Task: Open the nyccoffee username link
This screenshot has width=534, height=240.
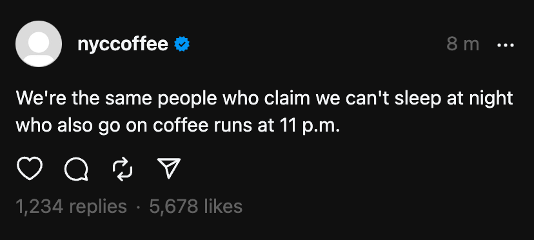Action: point(123,45)
